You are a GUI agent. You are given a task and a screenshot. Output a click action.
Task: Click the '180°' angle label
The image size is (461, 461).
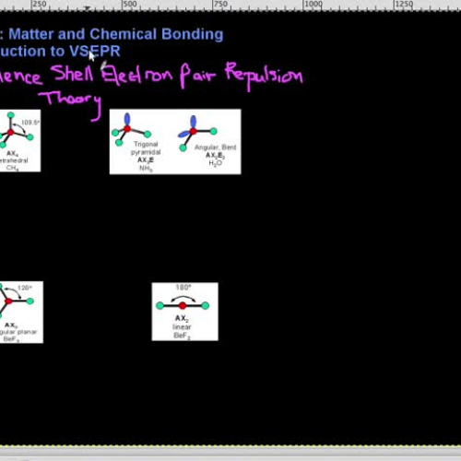[x=183, y=287]
